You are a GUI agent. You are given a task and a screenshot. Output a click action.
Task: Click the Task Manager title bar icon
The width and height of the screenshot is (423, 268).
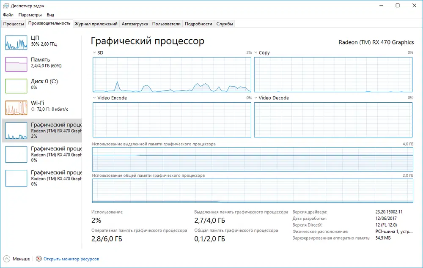pos(6,5)
